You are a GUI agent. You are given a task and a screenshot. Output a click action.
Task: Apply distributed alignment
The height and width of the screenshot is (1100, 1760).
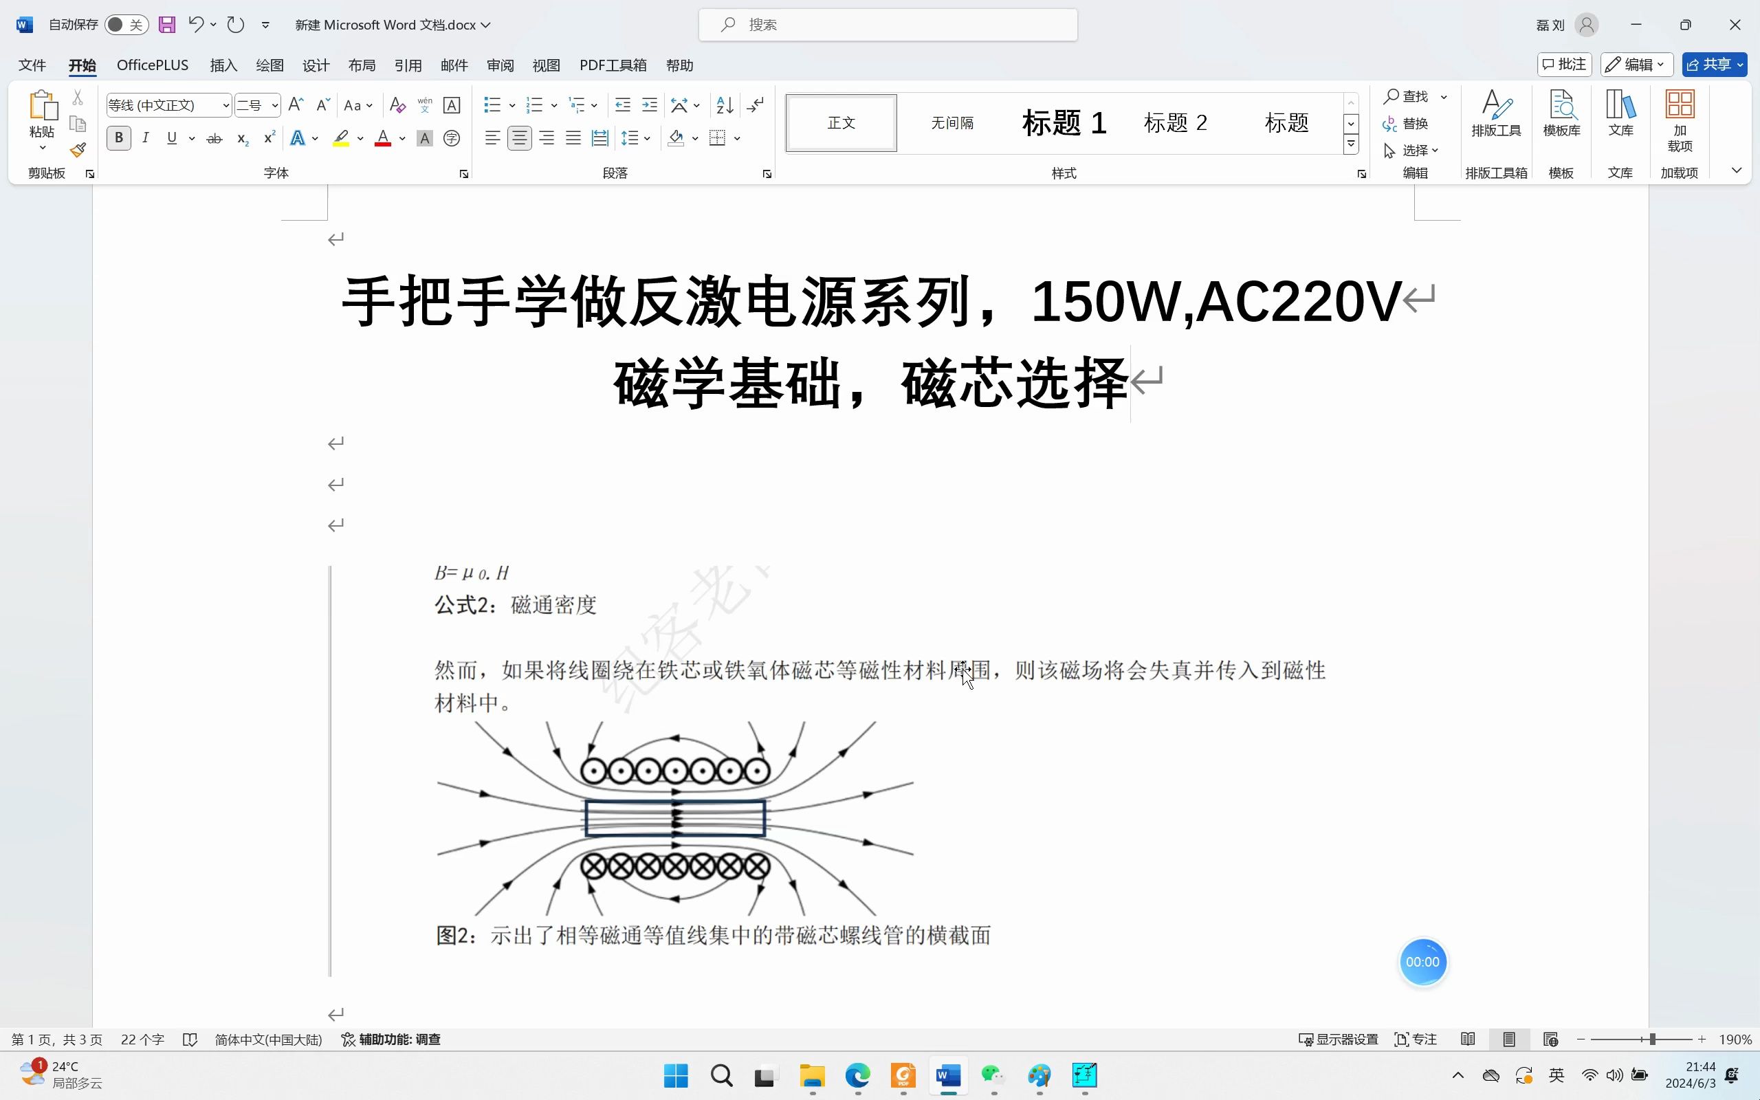click(x=600, y=138)
